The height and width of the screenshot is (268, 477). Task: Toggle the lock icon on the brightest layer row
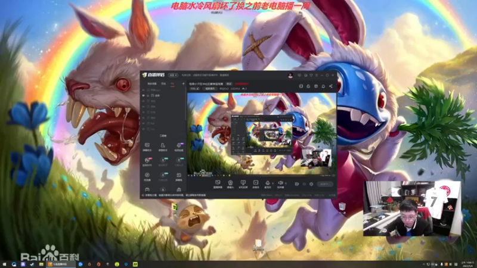click(x=148, y=95)
